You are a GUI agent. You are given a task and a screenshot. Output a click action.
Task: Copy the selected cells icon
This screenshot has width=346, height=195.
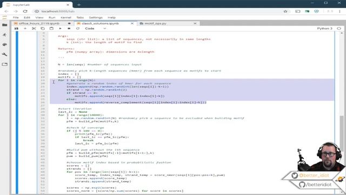[43, 29]
